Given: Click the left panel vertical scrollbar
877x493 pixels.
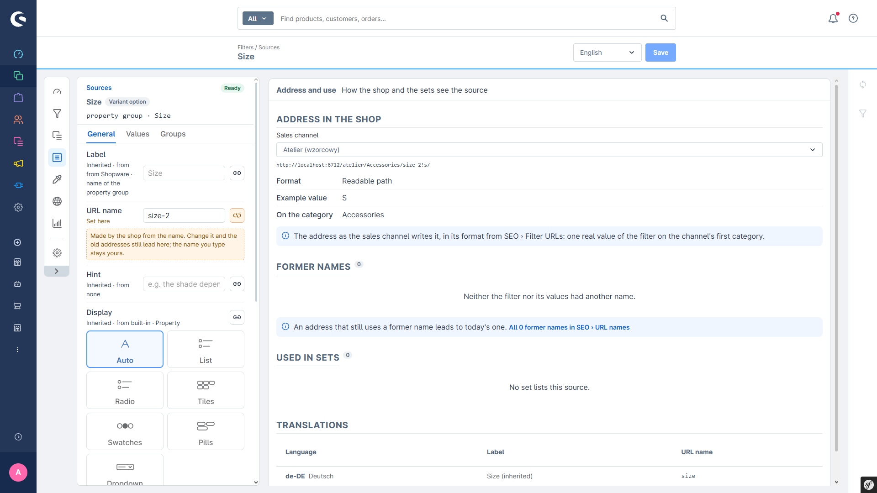Looking at the screenshot, I should (x=256, y=192).
